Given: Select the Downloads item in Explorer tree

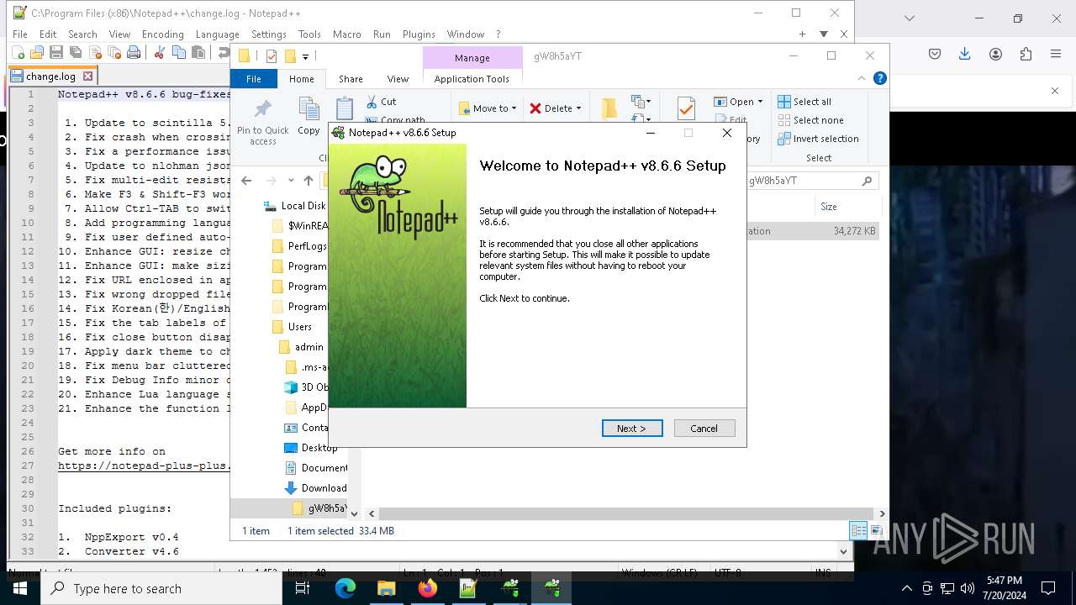Looking at the screenshot, I should (316, 488).
